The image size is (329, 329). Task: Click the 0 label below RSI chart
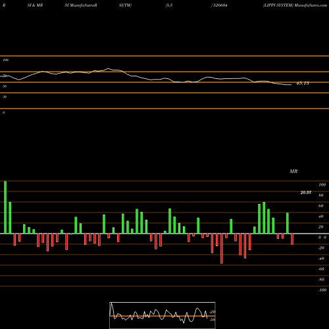coord(3,113)
